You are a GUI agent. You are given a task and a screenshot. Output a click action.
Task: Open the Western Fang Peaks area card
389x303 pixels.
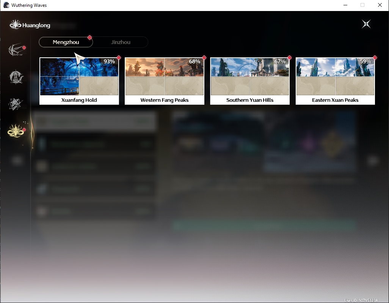165,81
